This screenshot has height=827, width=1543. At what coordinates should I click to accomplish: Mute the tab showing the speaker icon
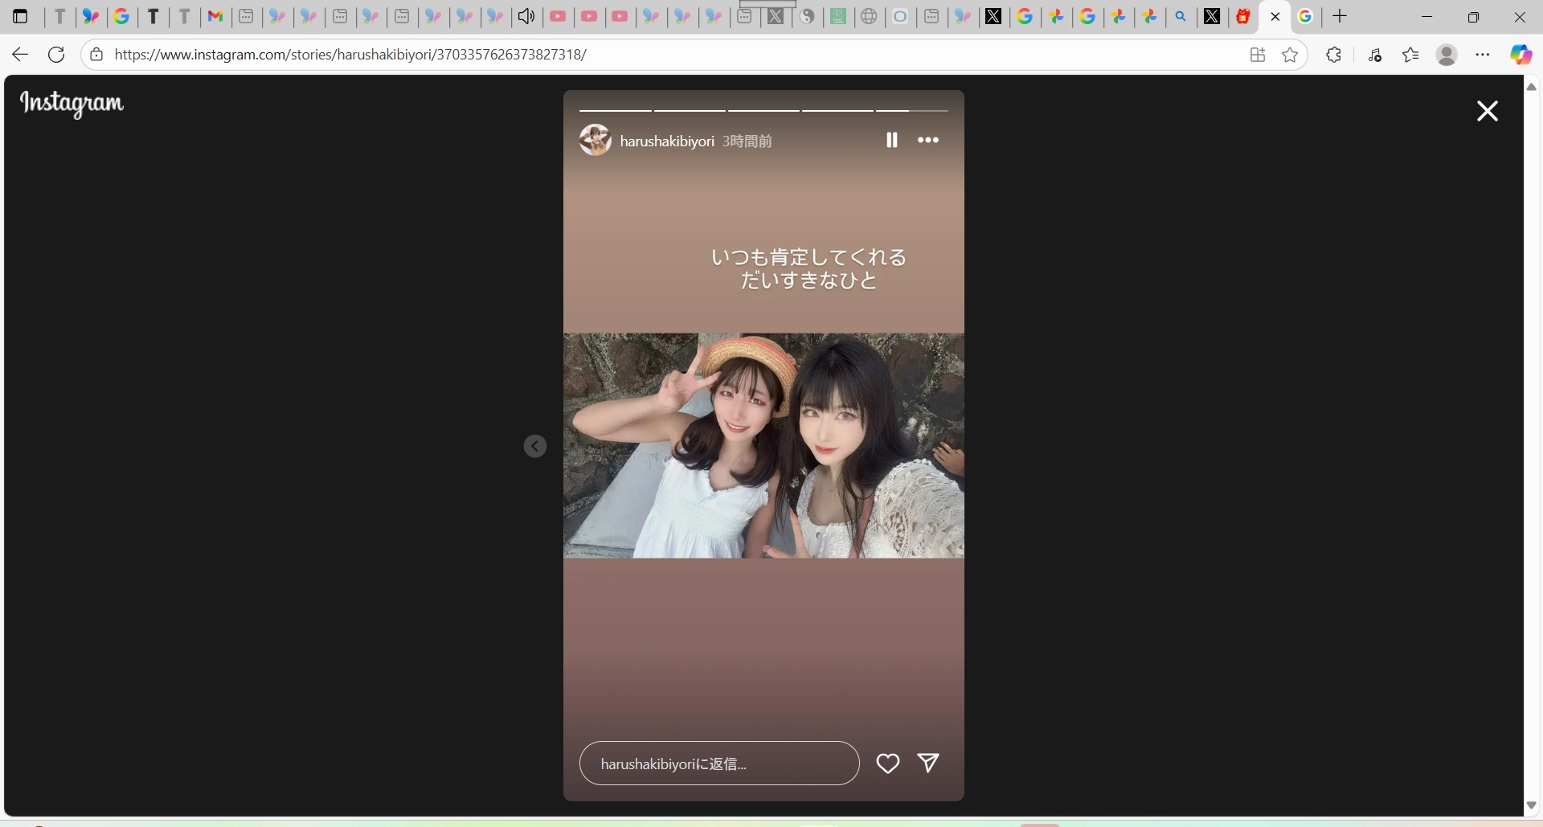[526, 16]
